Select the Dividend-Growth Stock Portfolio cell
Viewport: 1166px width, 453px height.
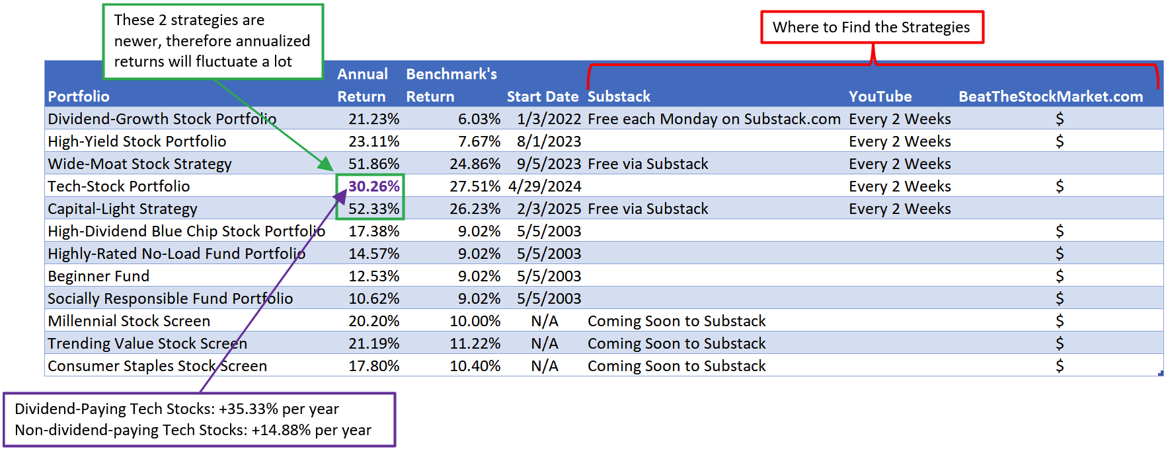[162, 119]
